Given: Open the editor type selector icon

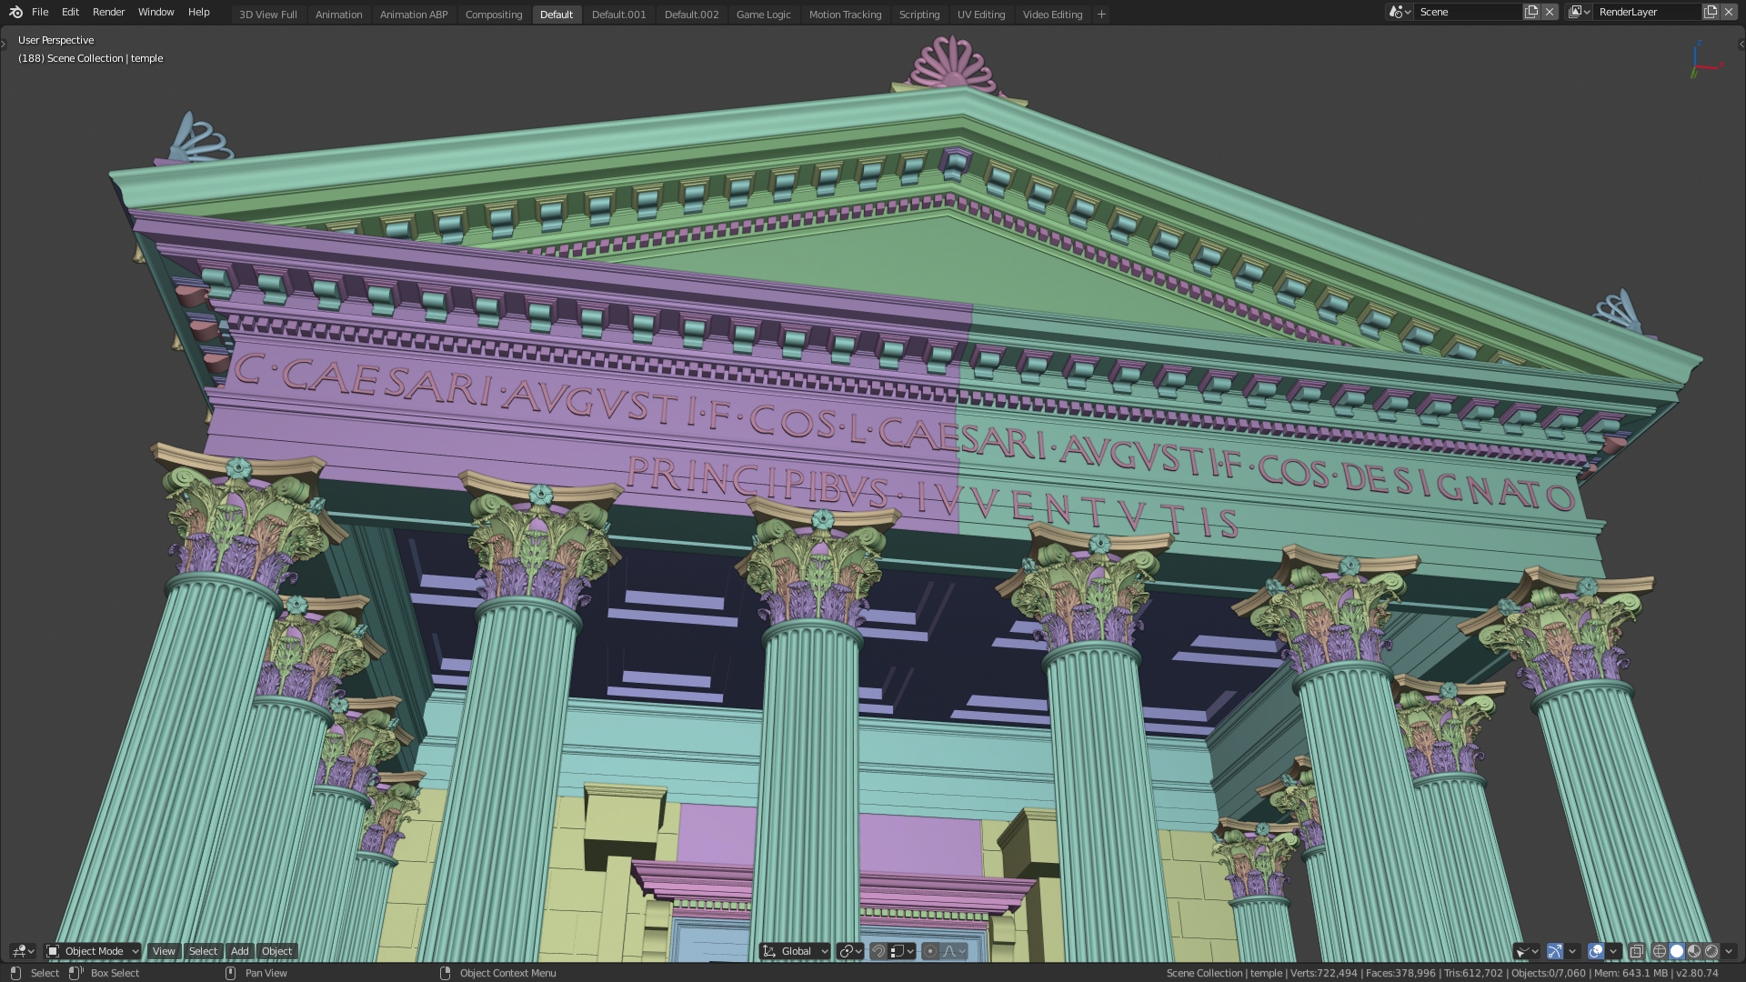Looking at the screenshot, I should pos(22,951).
